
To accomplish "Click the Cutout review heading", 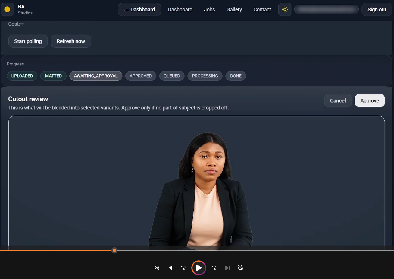I will point(28,99).
